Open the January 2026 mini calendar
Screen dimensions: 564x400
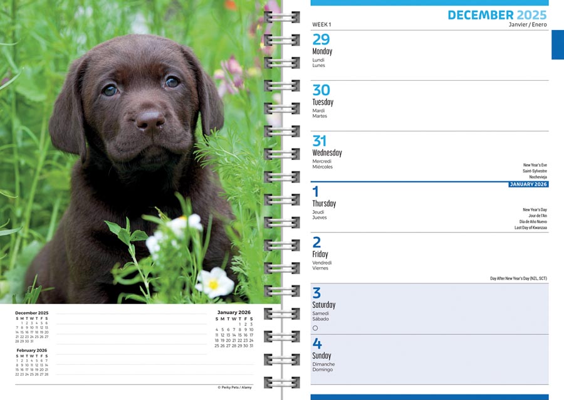[x=234, y=329]
